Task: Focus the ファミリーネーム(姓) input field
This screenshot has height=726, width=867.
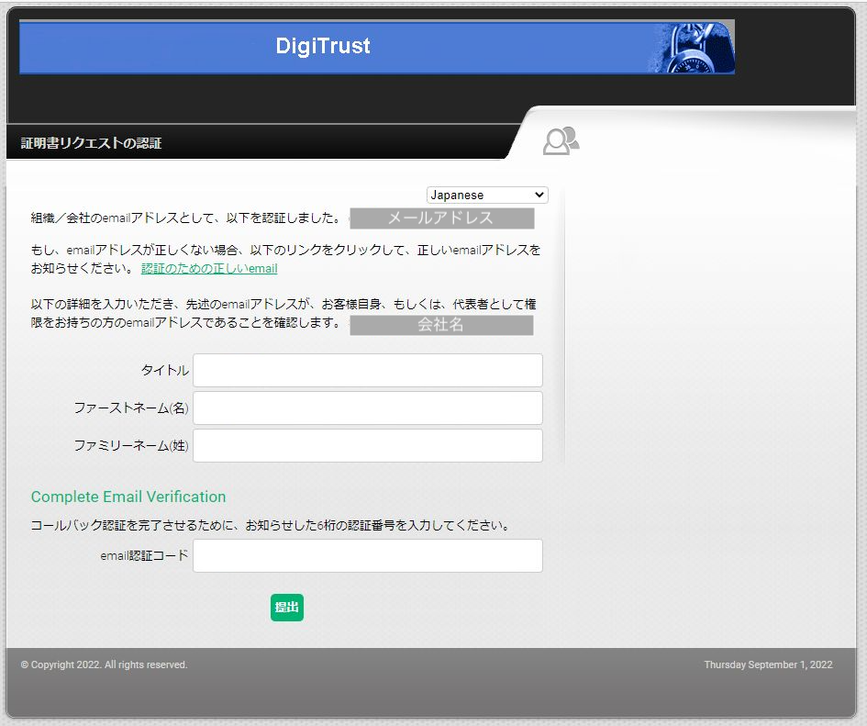Action: 368,445
